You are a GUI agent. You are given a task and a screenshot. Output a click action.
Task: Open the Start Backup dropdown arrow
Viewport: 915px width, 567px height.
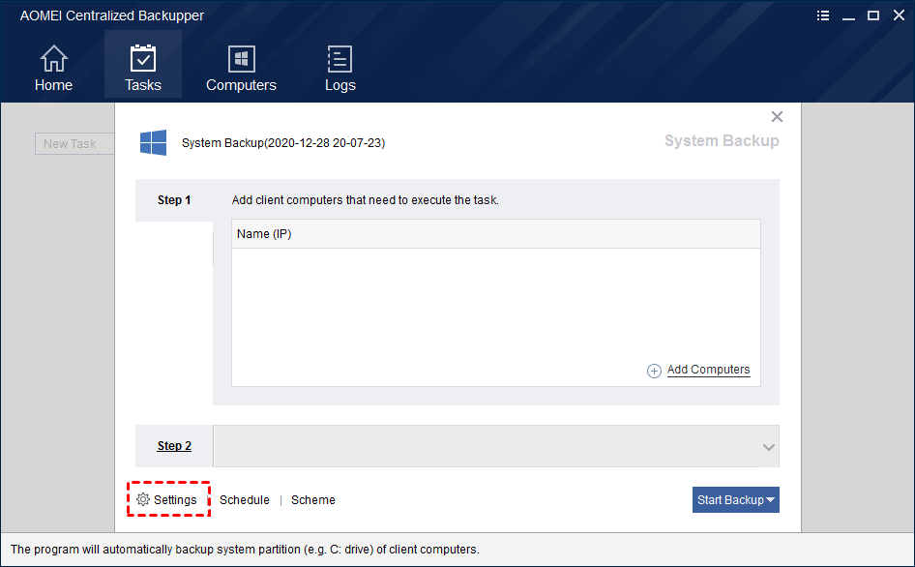tap(770, 500)
